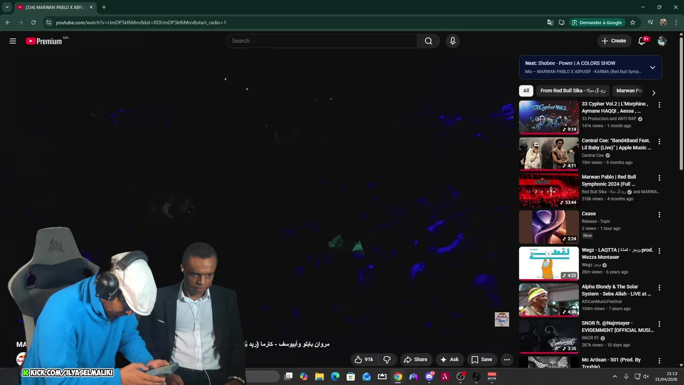Open Copilot from taskbar

tap(304, 376)
